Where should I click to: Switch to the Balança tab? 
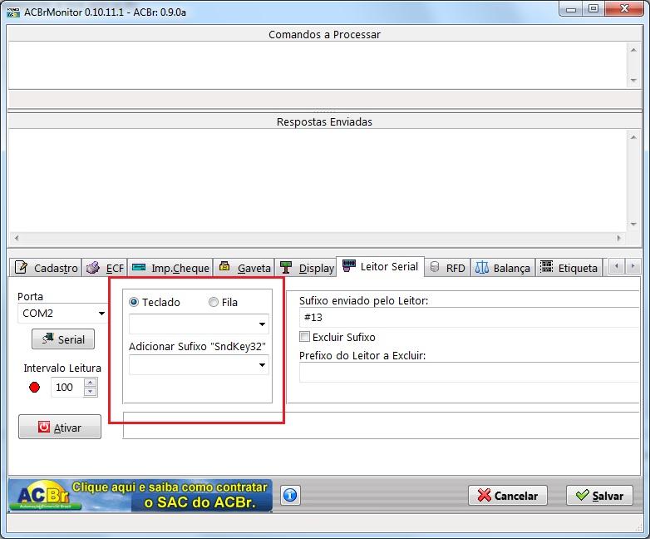[502, 268]
